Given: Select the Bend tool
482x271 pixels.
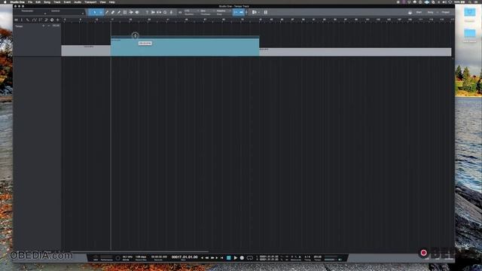Looking at the screenshot, I should (131, 12).
